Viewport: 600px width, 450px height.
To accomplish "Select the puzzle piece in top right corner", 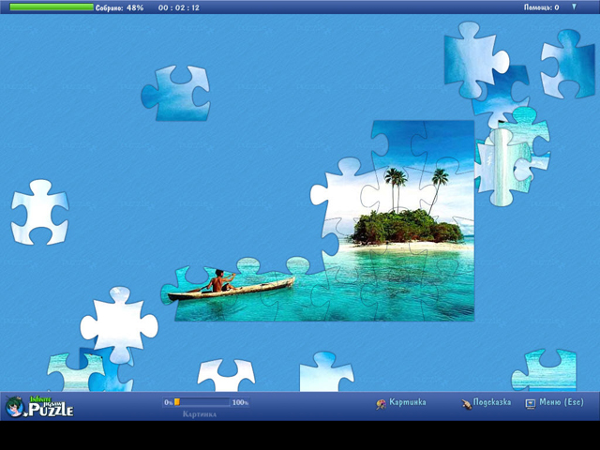I will pos(569,62).
